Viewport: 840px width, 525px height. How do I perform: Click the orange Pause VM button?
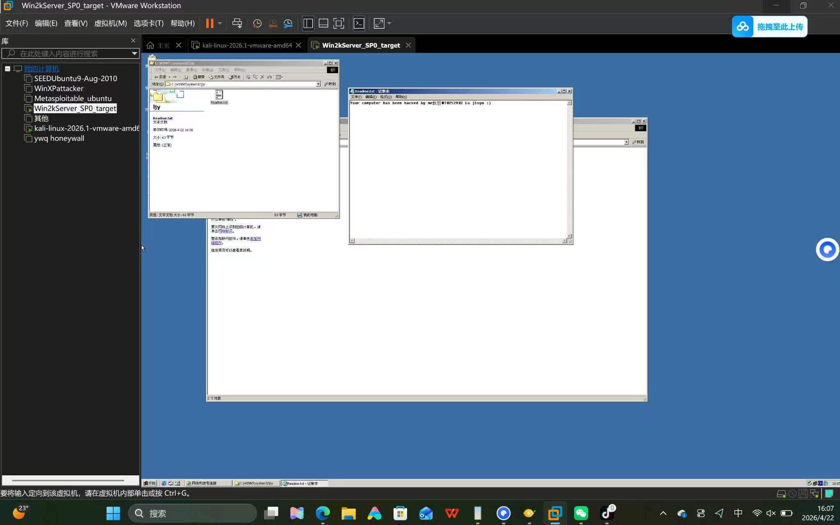[x=209, y=23]
